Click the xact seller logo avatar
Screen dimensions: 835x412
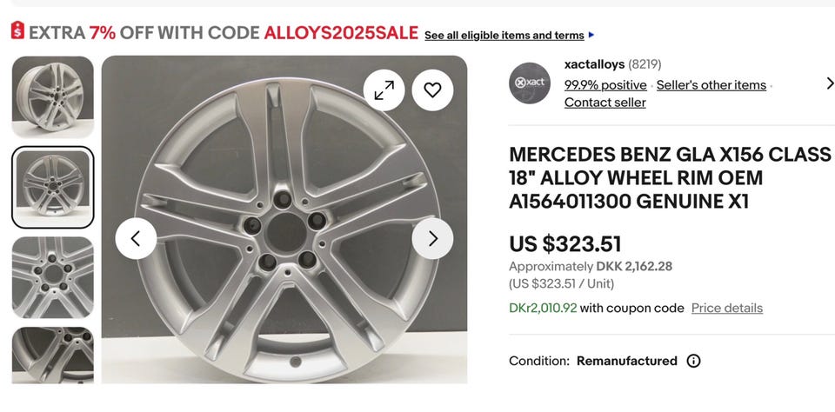530,83
